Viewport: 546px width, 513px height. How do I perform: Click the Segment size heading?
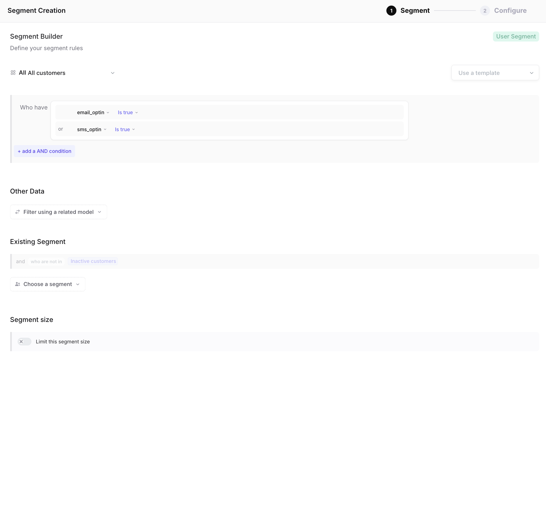[x=31, y=320]
